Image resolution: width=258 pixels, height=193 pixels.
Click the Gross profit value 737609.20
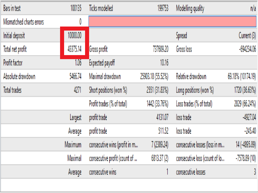click(x=160, y=49)
